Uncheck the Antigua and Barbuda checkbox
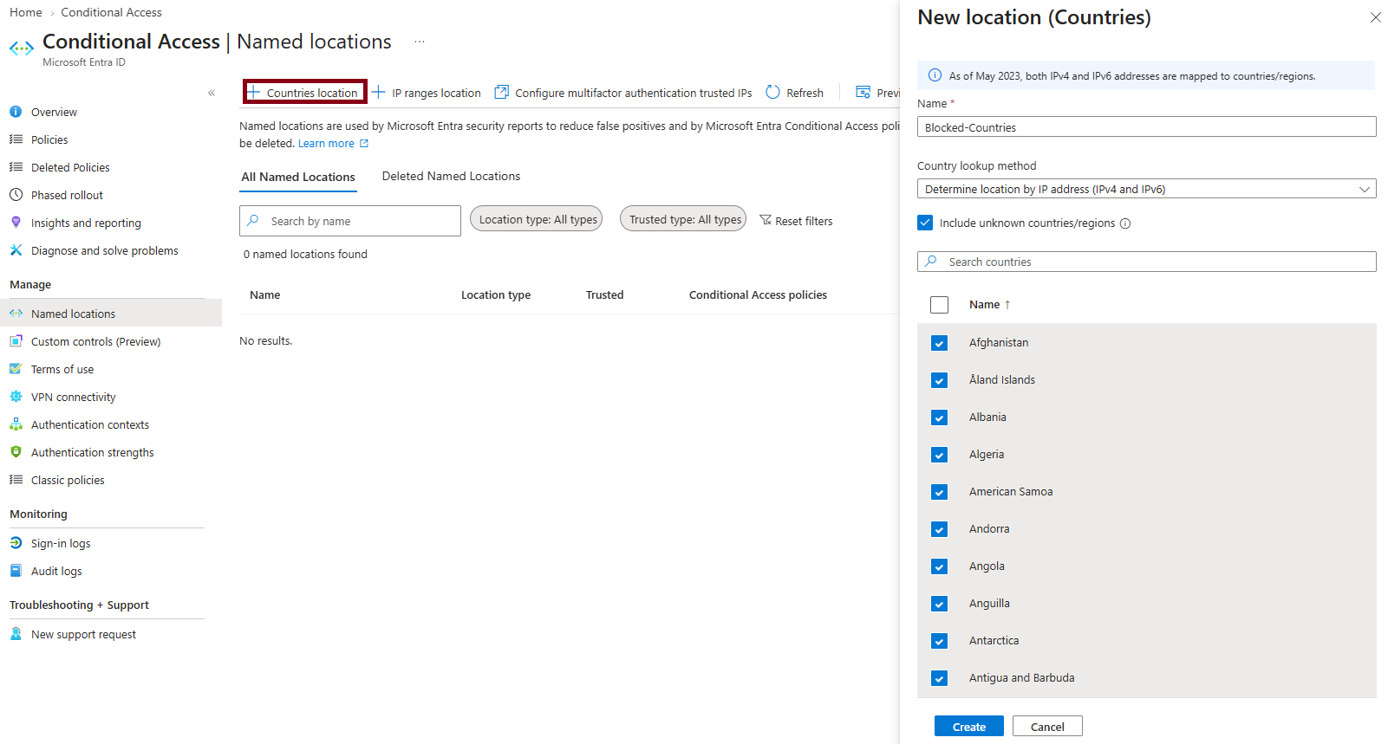 (939, 678)
